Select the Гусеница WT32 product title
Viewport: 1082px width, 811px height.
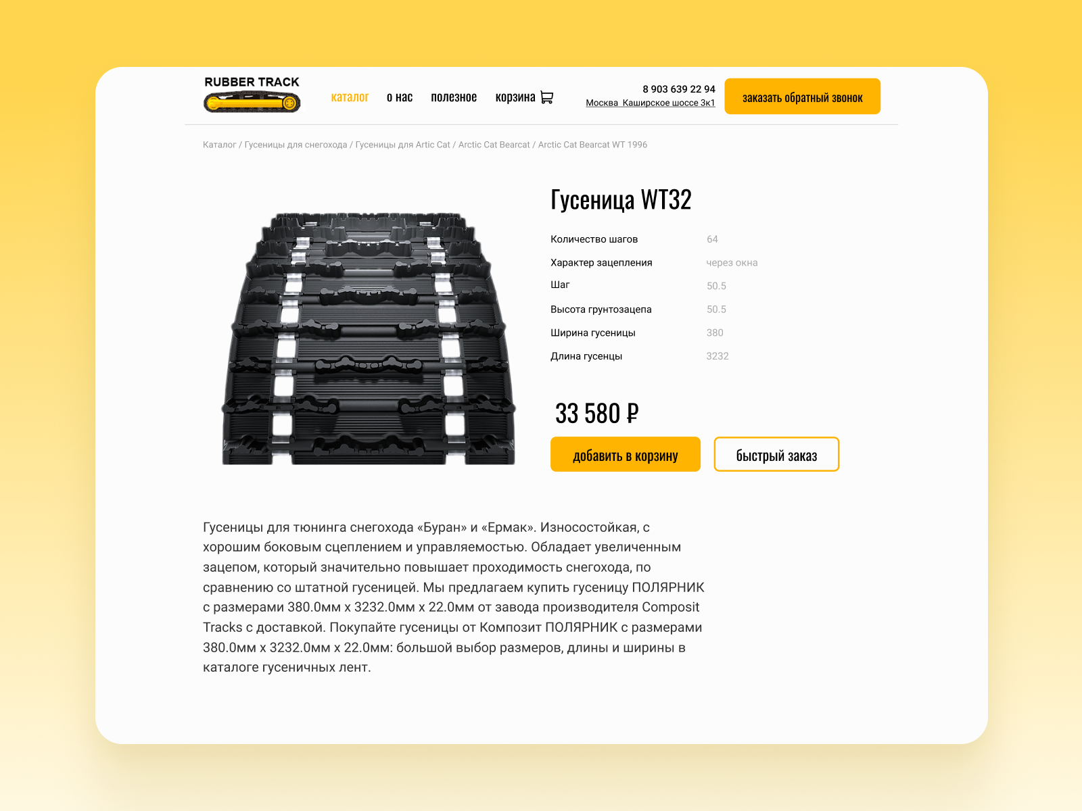click(621, 200)
